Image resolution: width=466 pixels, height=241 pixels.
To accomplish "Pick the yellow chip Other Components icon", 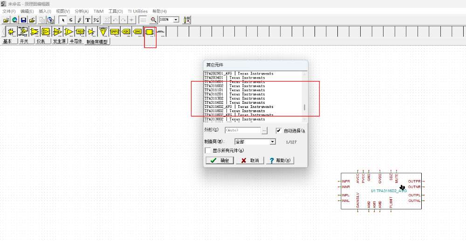I will [150, 31].
